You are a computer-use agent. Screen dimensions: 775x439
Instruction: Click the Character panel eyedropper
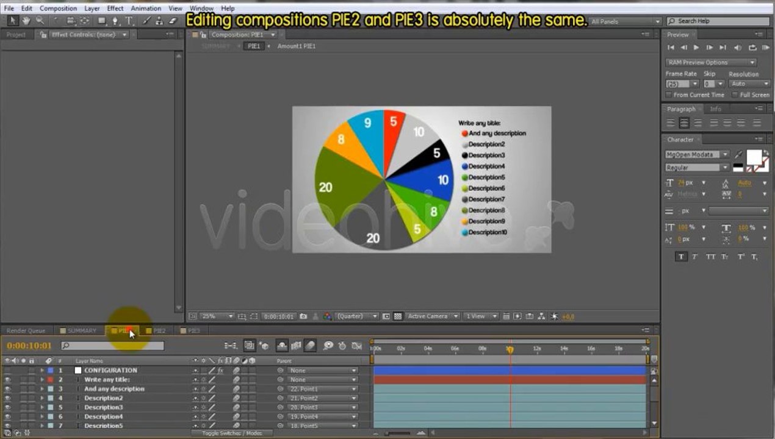[739, 155]
